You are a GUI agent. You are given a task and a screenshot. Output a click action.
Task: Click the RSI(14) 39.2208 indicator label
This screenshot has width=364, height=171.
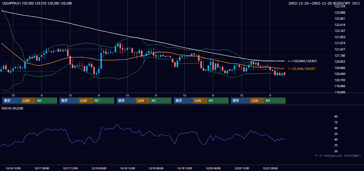pyautogui.click(x=12, y=108)
